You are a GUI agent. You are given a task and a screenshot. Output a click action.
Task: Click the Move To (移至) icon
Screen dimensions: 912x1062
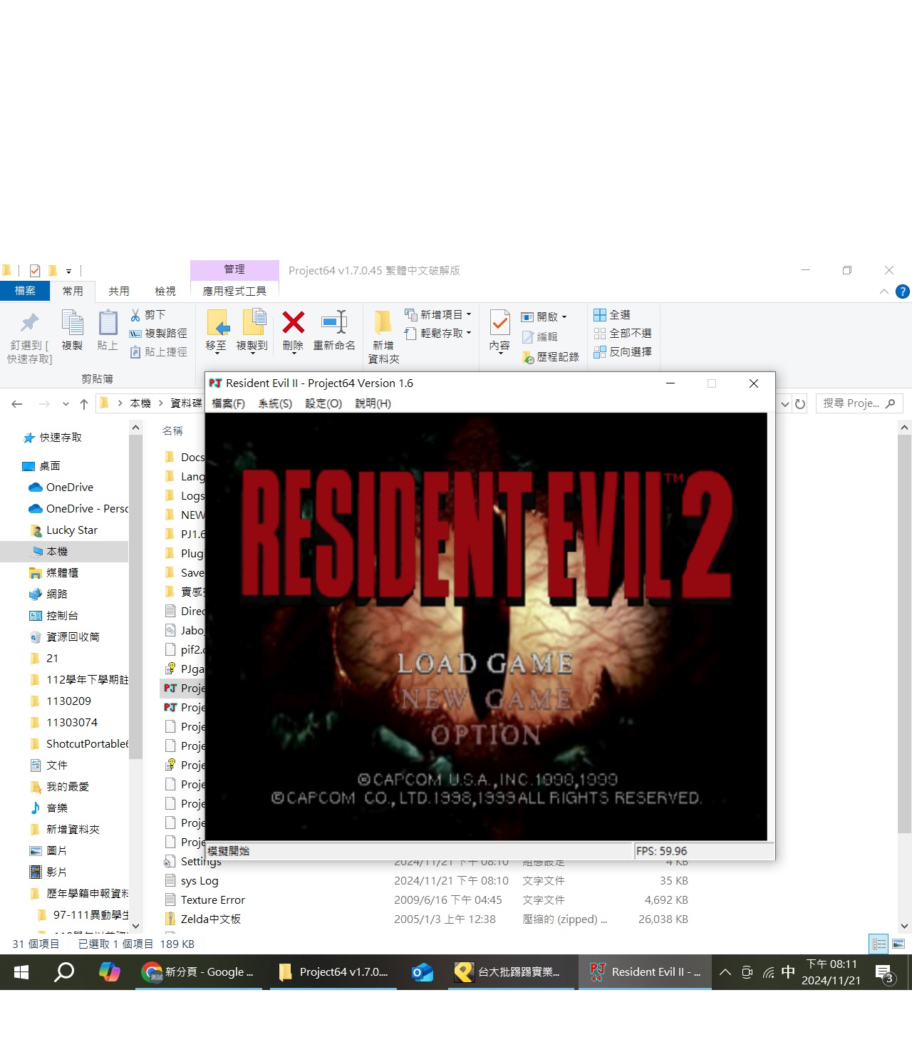pyautogui.click(x=217, y=322)
